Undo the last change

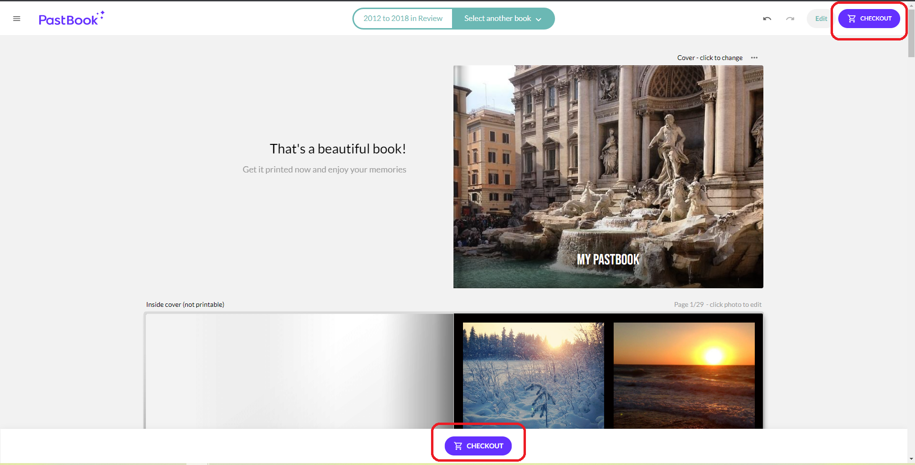(x=767, y=19)
